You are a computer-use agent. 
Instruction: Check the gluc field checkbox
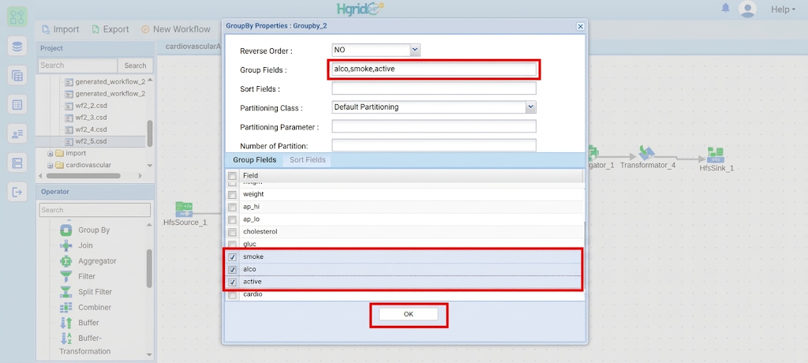[233, 244]
